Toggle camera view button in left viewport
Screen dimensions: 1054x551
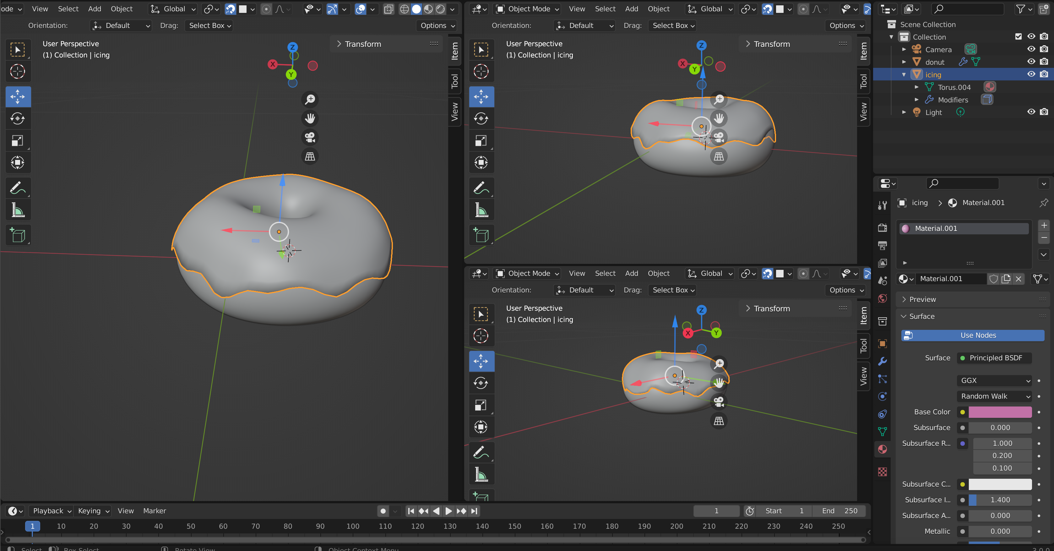(310, 137)
